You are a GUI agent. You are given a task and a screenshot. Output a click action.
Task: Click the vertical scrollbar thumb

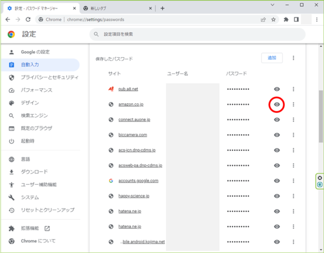tap(321, 116)
